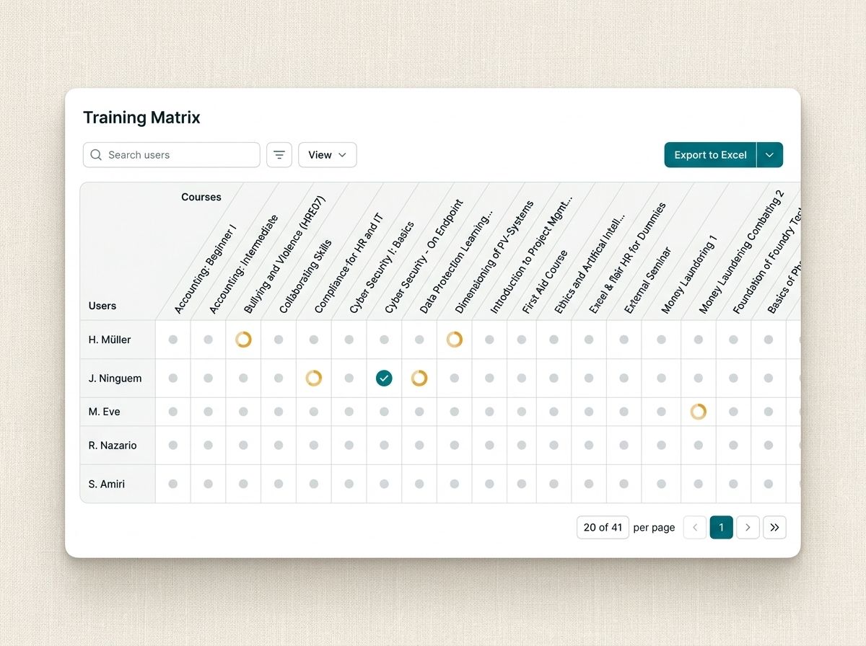Click the Collaborating Skills column header
Viewport: 866px width, 646px height.
(x=305, y=277)
